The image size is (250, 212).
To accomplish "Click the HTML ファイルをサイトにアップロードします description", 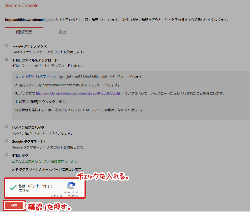I will [x=47, y=66].
